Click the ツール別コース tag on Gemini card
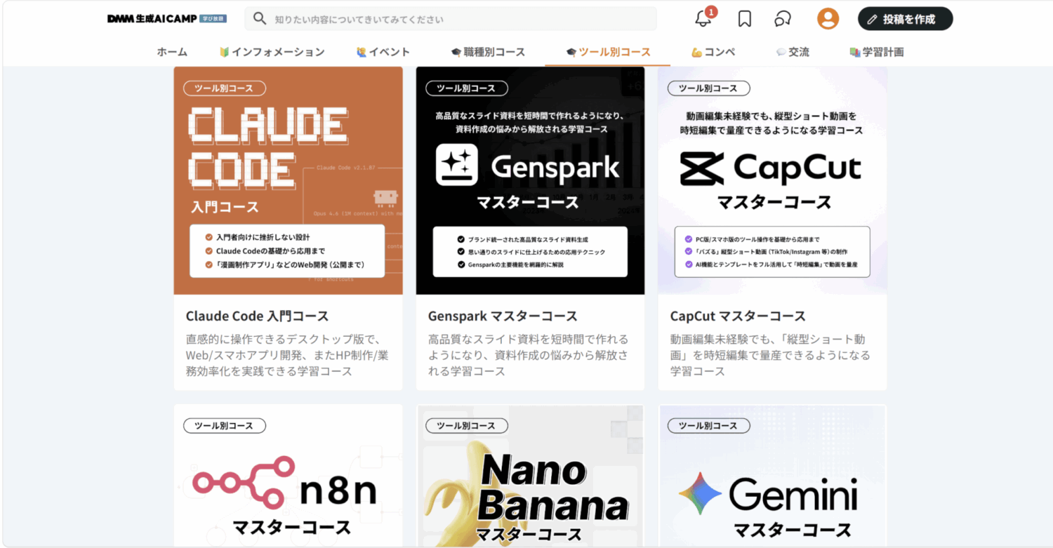 [709, 426]
